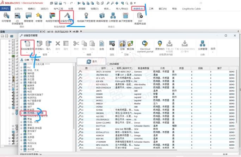Expand 变频器 category node

(21, 77)
